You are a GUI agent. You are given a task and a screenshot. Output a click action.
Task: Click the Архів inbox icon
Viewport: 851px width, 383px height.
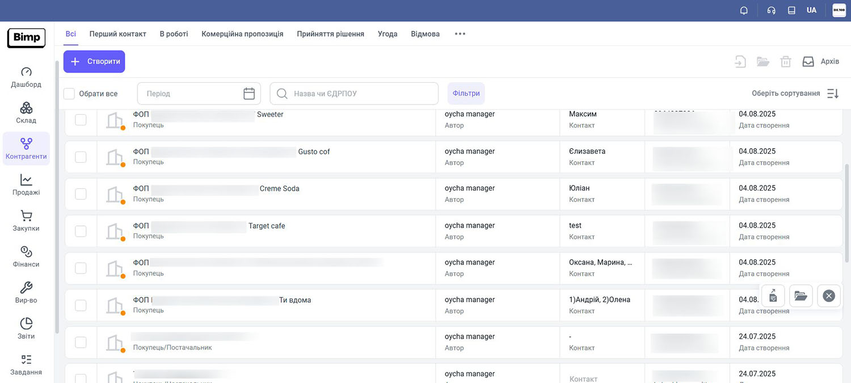tap(808, 61)
